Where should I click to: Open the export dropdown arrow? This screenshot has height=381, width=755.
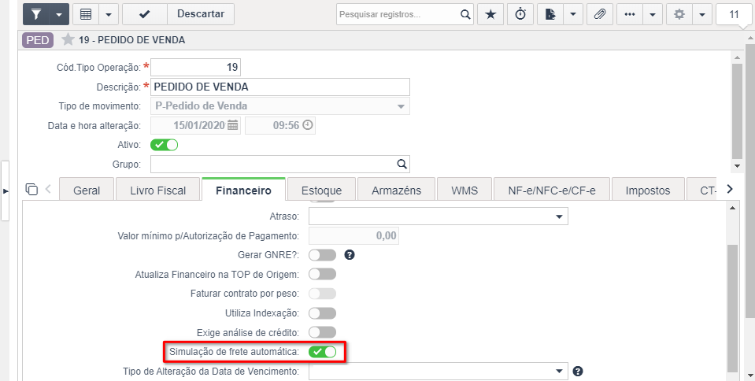[573, 14]
